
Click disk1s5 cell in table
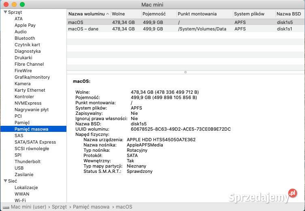pos(285,22)
